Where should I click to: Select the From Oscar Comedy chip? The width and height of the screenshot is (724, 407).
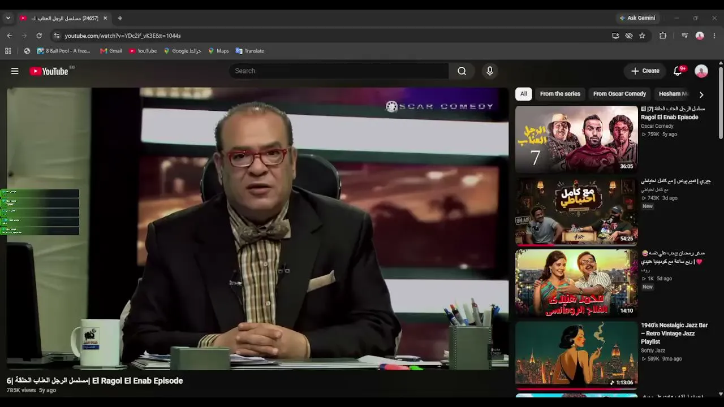tap(619, 94)
